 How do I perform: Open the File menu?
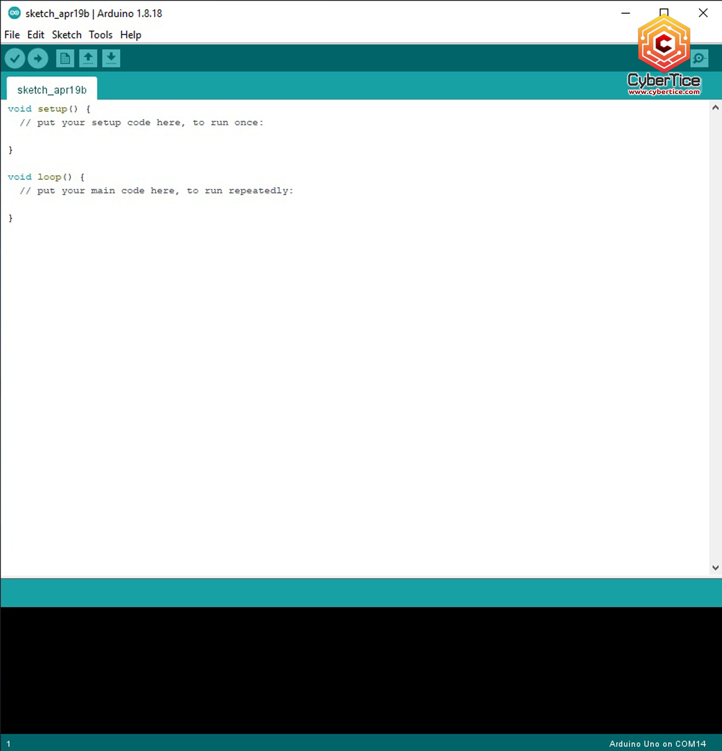coord(12,35)
